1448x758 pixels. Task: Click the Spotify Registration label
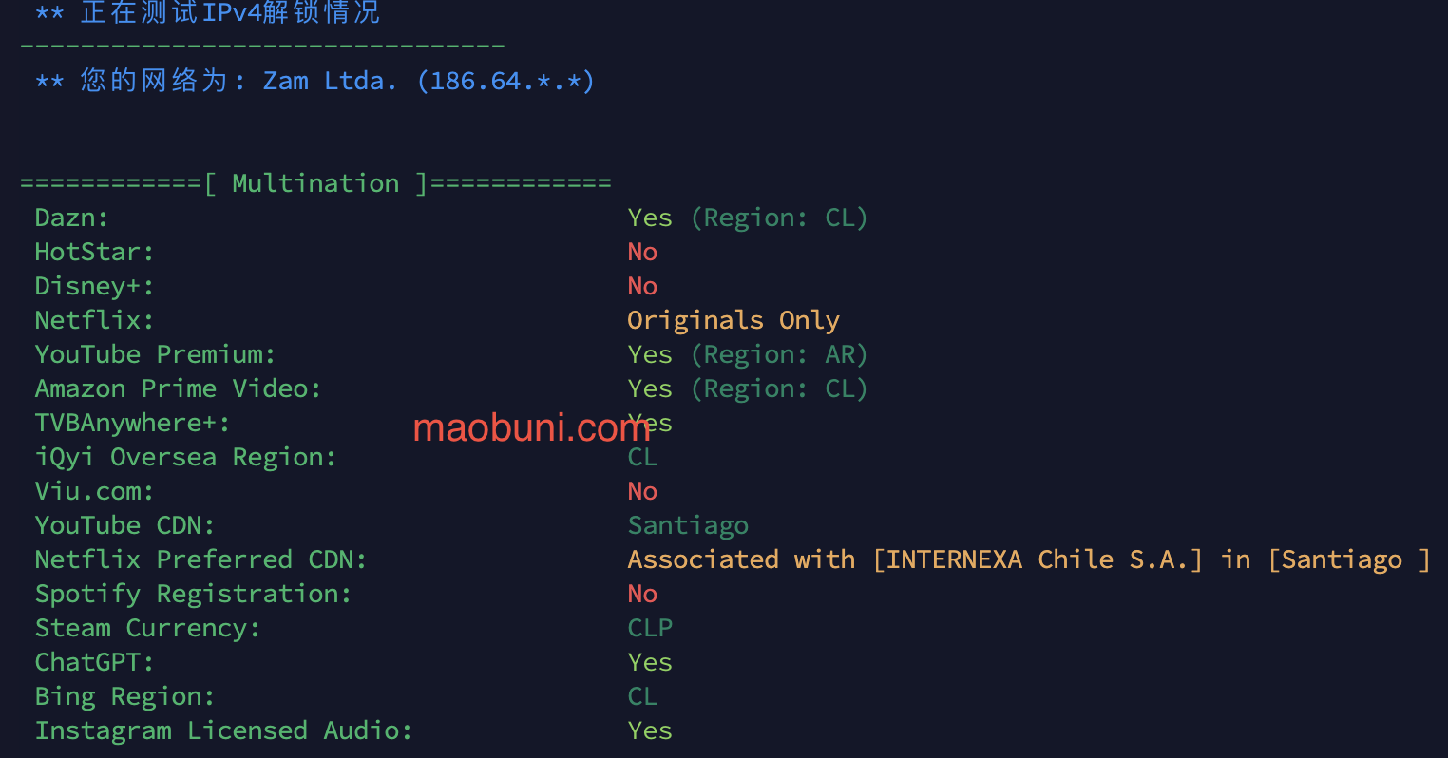pos(193,594)
